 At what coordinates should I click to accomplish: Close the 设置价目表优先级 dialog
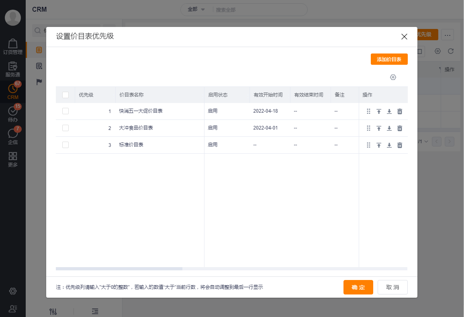(x=404, y=37)
